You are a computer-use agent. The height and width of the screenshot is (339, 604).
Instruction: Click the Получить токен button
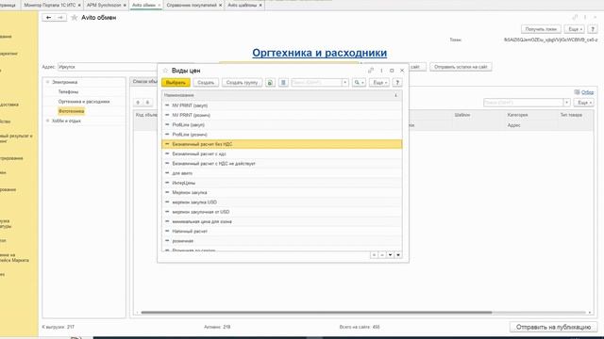(x=541, y=29)
